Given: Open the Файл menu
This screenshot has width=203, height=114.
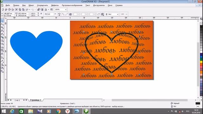Looking at the screenshot, I should click(x=8, y=5).
